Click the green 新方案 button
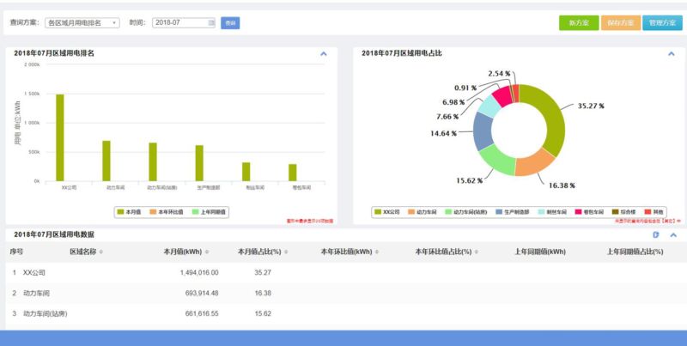Viewport: 687px width, 346px height. click(578, 23)
